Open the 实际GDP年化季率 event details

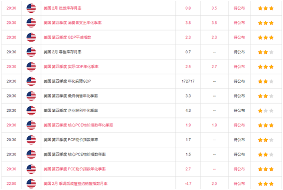point(71,67)
